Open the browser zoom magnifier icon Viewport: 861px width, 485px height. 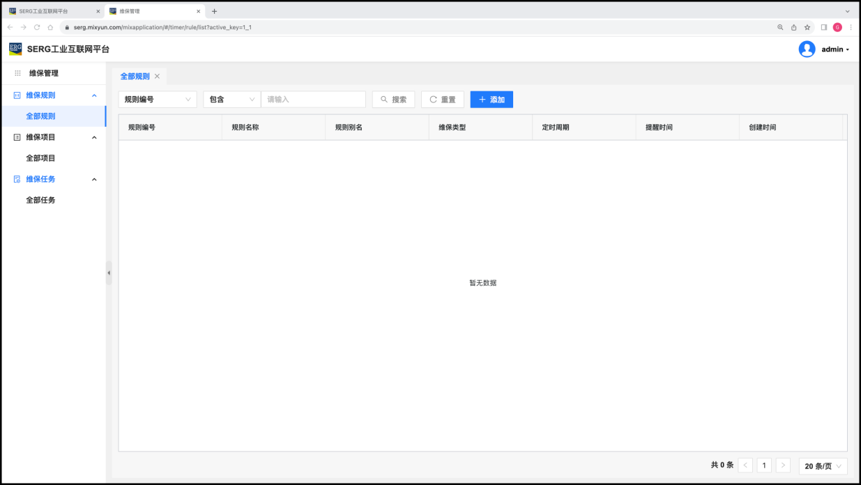[780, 27]
